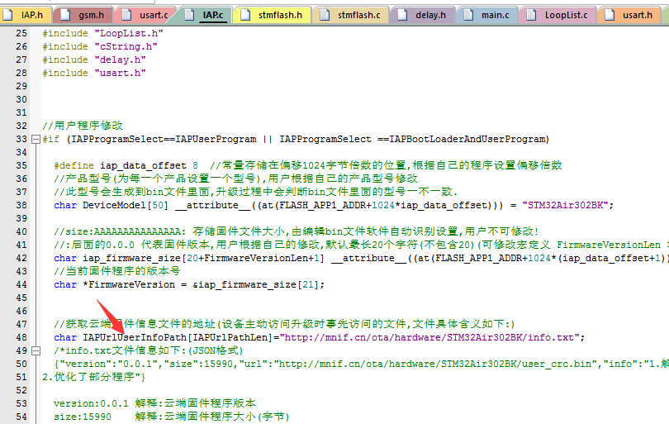
Task: Click the //当前固件程序的版本号 comment
Action: (117, 272)
